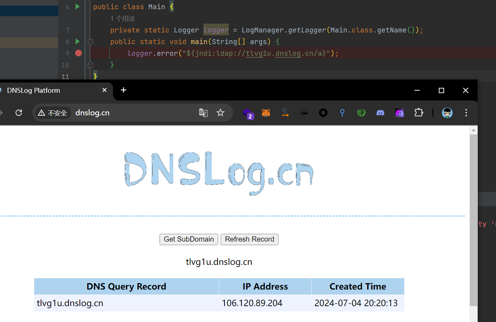Viewport: 496px width, 322px height.
Task: Open the Extensions puzzle piece menu
Action: tap(419, 113)
